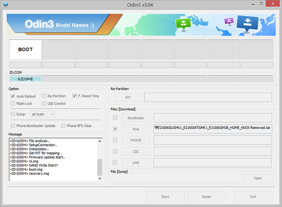Click the UMS file path field
The width and height of the screenshot is (282, 207).
(x=213, y=163)
